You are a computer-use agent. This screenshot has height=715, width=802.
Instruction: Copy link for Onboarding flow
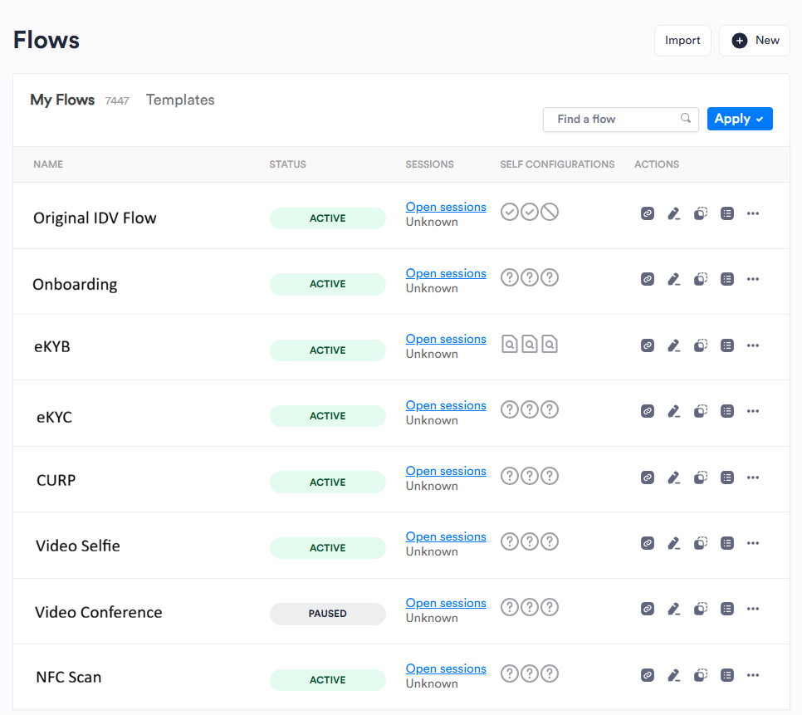coord(648,279)
